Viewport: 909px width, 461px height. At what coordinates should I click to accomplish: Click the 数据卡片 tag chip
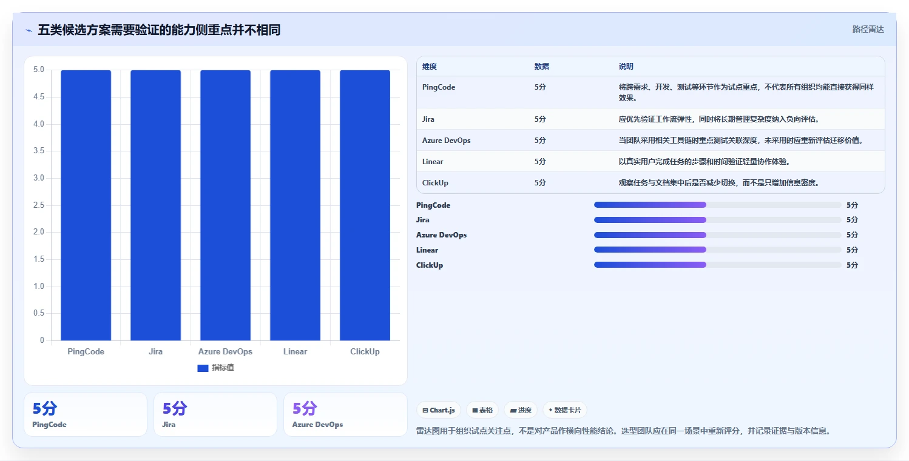[x=564, y=410]
